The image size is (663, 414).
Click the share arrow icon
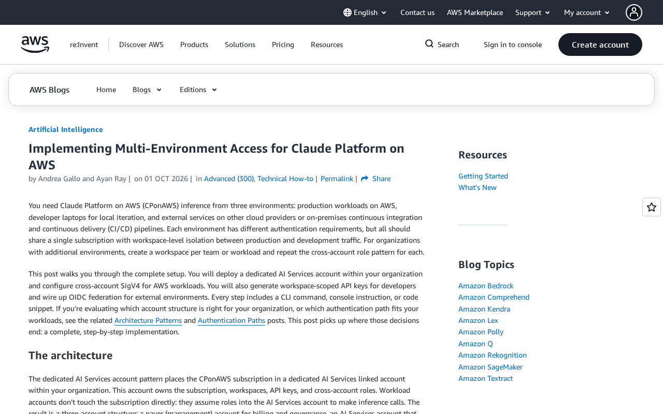tap(365, 179)
